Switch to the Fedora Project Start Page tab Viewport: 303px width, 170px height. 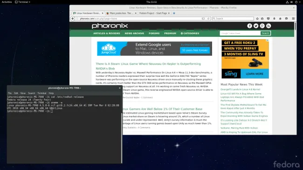point(153,13)
